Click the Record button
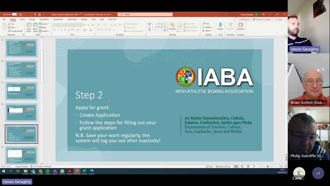330x186 pixels. (245, 19)
